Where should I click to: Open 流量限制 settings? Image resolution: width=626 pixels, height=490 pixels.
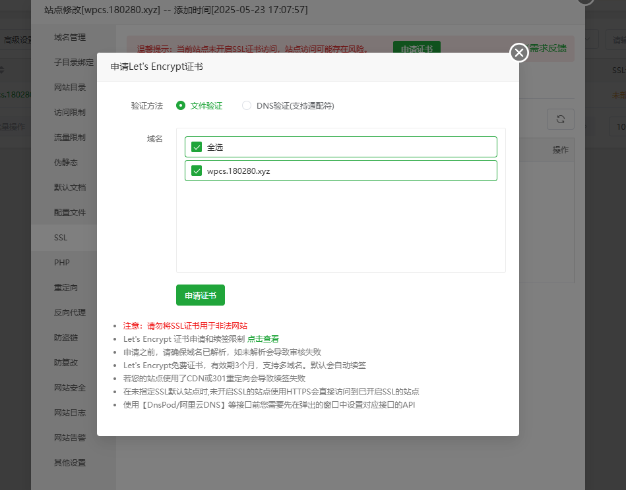point(70,138)
